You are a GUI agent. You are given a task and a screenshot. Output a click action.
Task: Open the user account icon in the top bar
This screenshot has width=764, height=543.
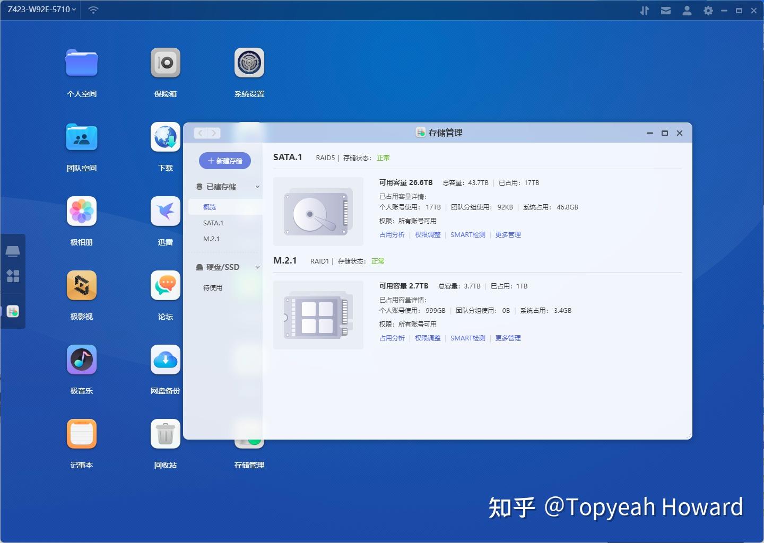click(x=687, y=10)
